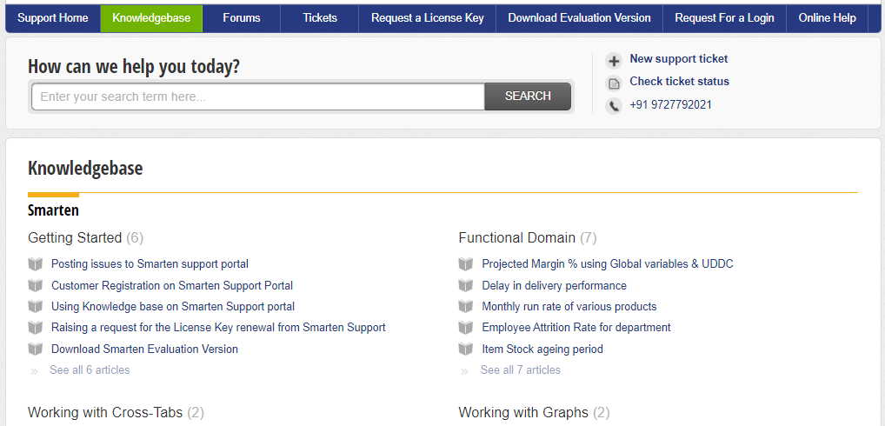Open Posting issues to Smarten support portal
Image resolution: width=885 pixels, height=426 pixels.
(150, 263)
